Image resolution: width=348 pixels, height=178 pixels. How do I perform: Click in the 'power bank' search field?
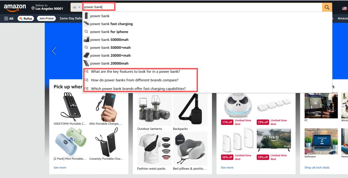(202, 7)
